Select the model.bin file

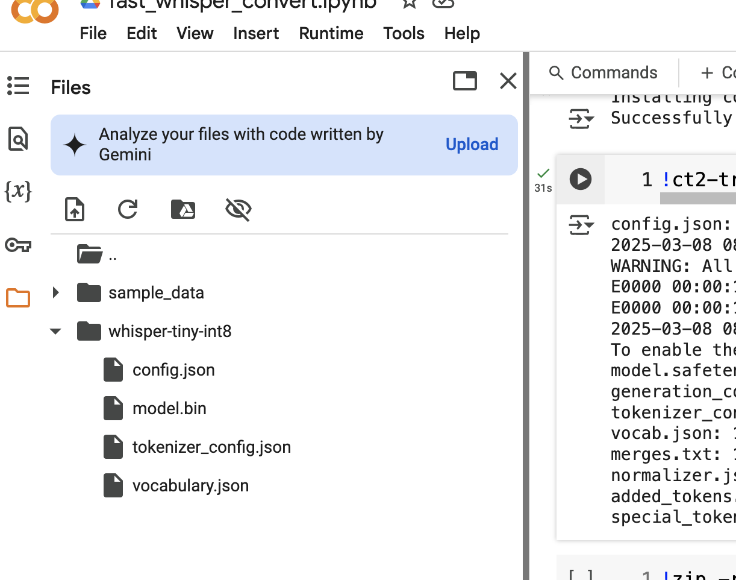click(x=169, y=409)
